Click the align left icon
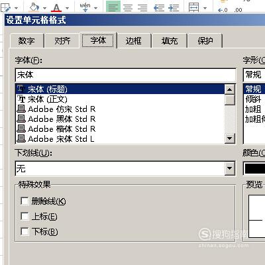The image size is (265, 265). point(113,7)
